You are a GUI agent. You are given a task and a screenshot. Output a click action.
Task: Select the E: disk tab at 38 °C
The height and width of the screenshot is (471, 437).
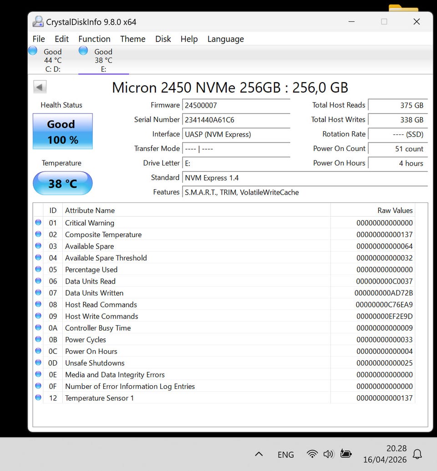point(103,60)
